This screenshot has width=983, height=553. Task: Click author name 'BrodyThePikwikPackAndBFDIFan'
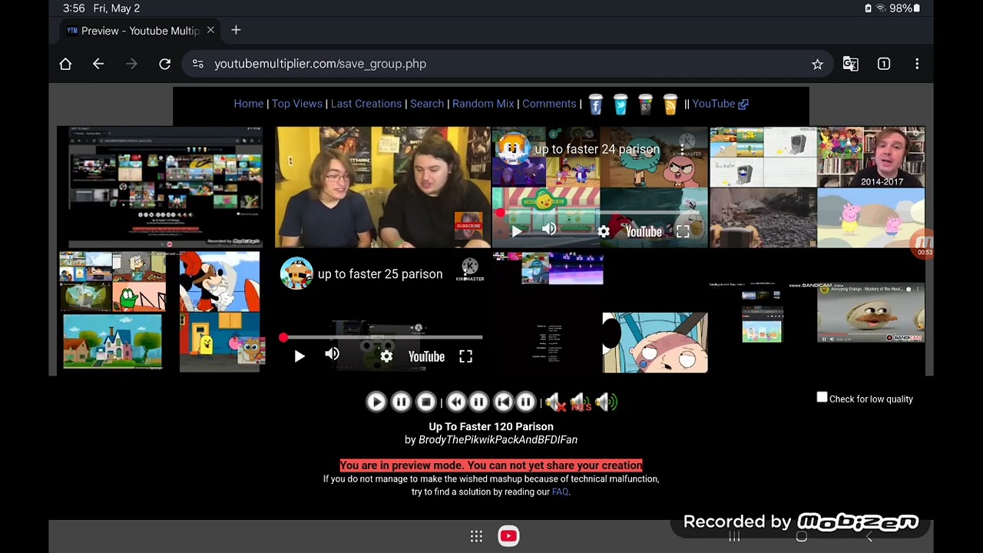point(498,440)
